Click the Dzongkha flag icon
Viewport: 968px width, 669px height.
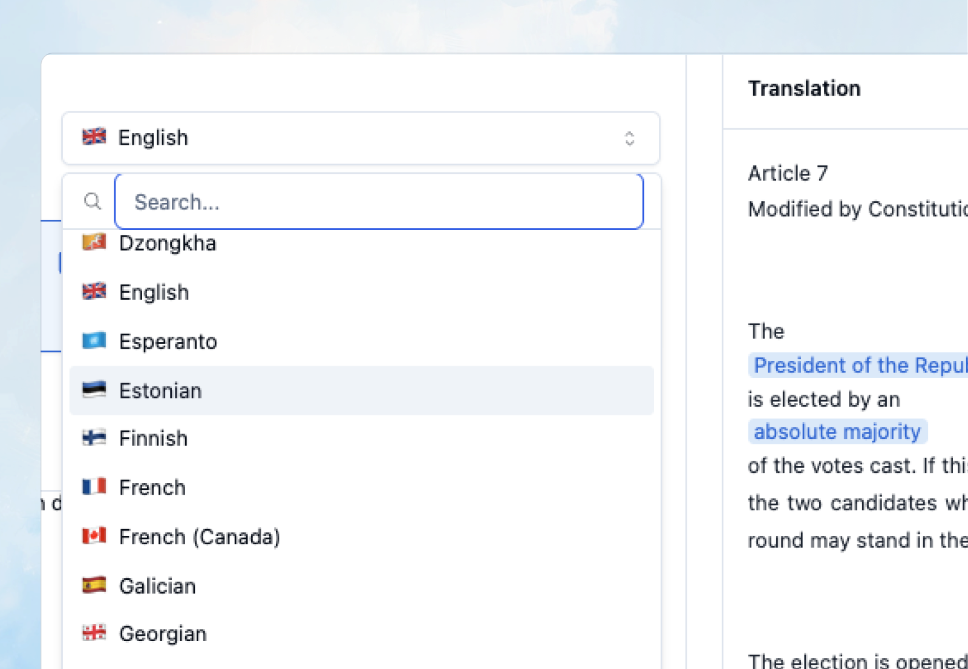click(x=94, y=243)
